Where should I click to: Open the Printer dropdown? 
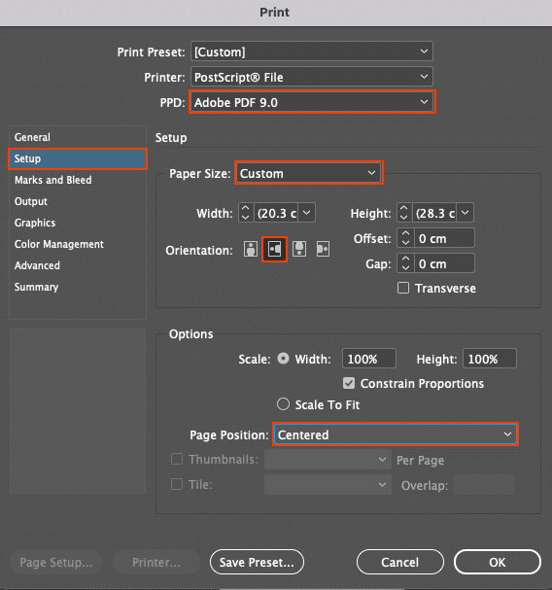tap(312, 77)
